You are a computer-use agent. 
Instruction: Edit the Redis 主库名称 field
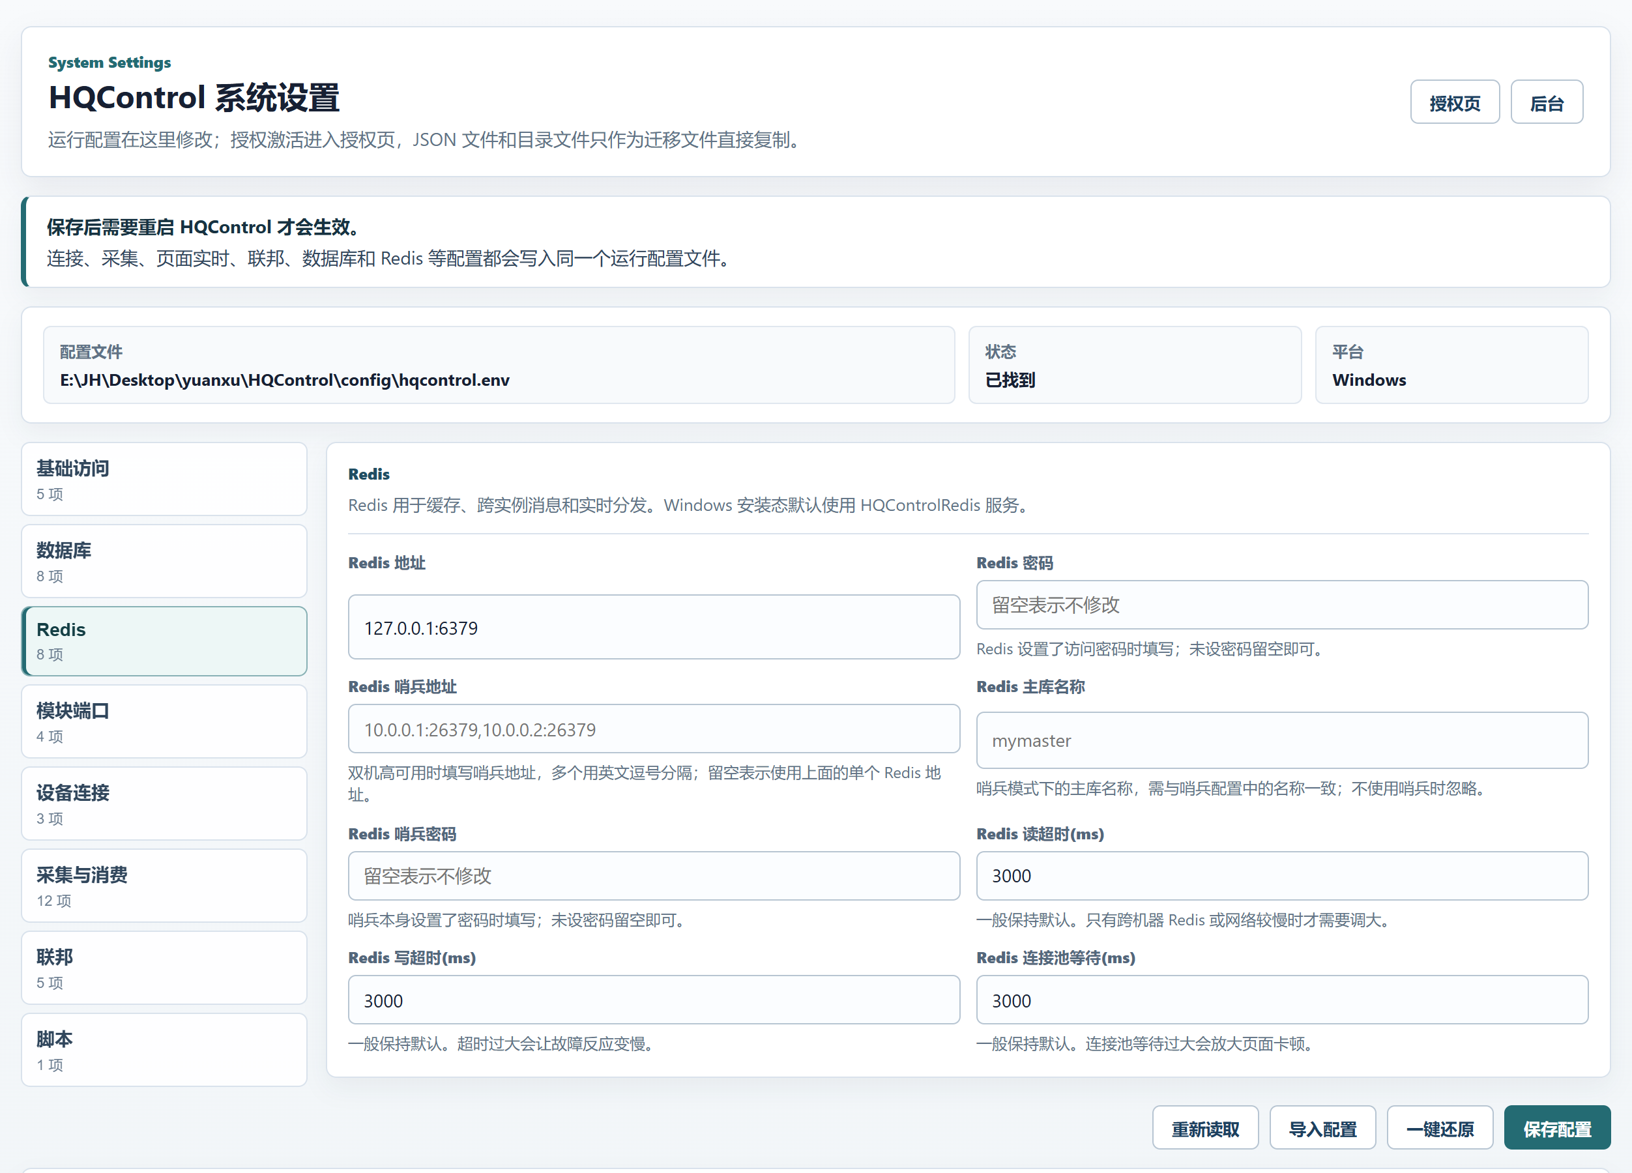click(x=1281, y=740)
